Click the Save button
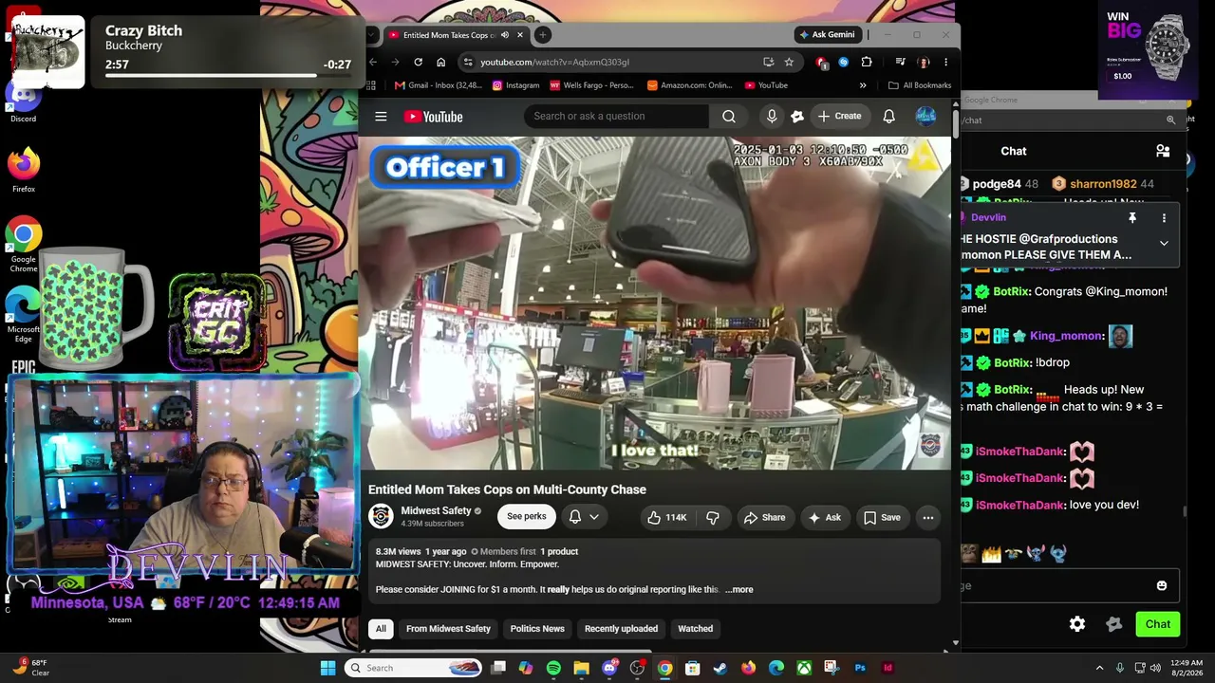 click(882, 517)
